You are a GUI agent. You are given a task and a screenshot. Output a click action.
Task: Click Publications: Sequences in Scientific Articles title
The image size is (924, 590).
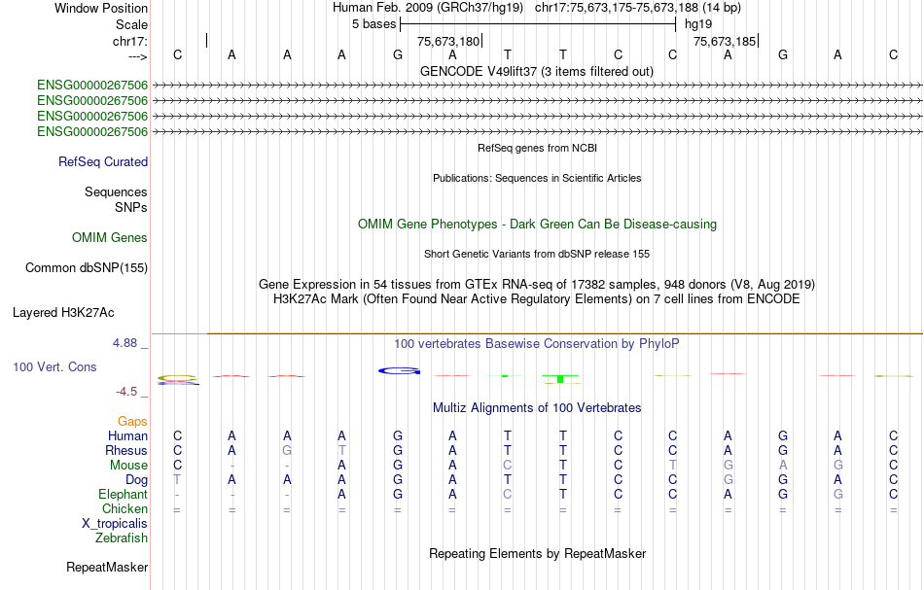(x=537, y=178)
